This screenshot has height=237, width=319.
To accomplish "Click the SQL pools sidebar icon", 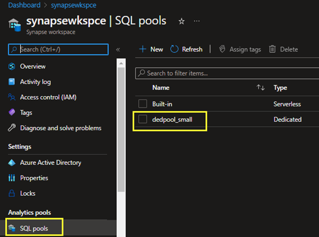I will tap(11, 228).
